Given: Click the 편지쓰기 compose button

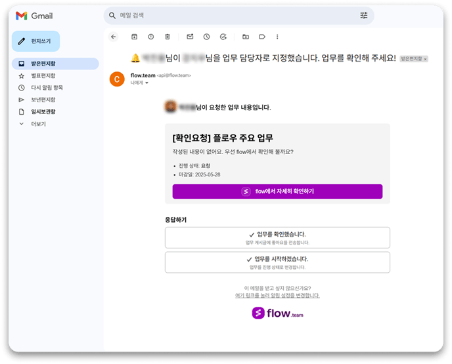Looking at the screenshot, I should [x=35, y=41].
